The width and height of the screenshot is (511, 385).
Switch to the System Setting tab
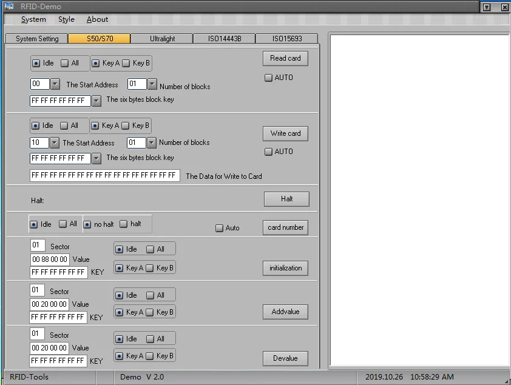(37, 39)
